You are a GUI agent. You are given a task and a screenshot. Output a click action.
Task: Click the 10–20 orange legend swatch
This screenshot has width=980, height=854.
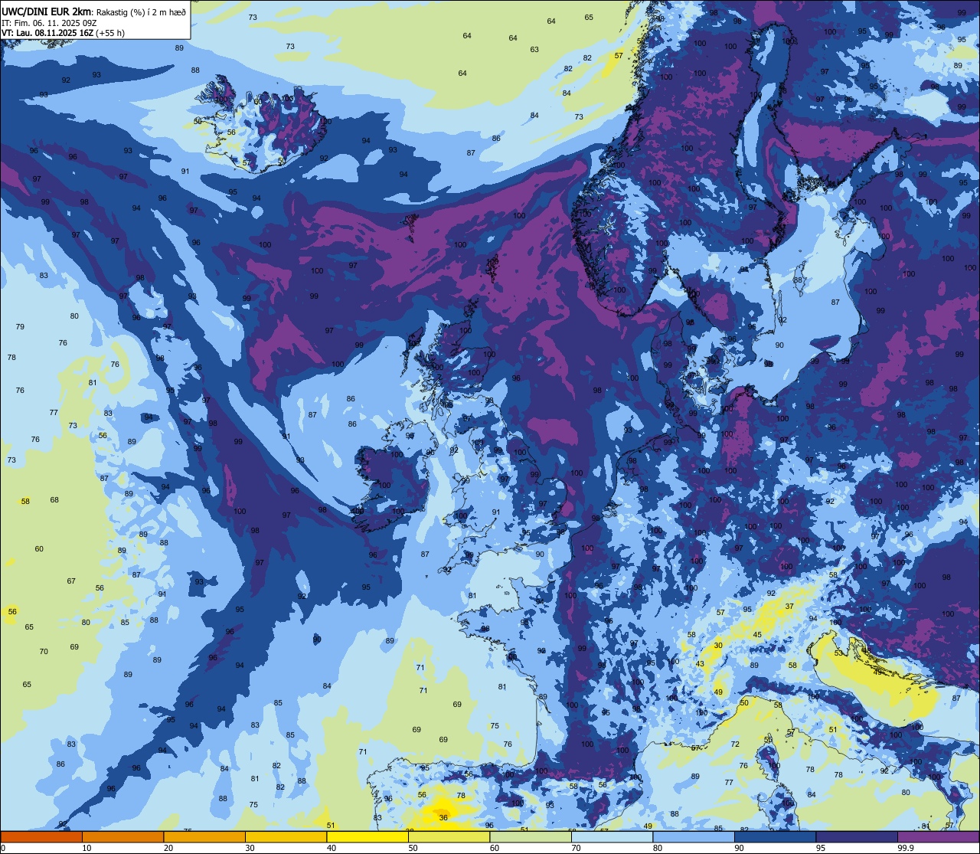(x=122, y=836)
